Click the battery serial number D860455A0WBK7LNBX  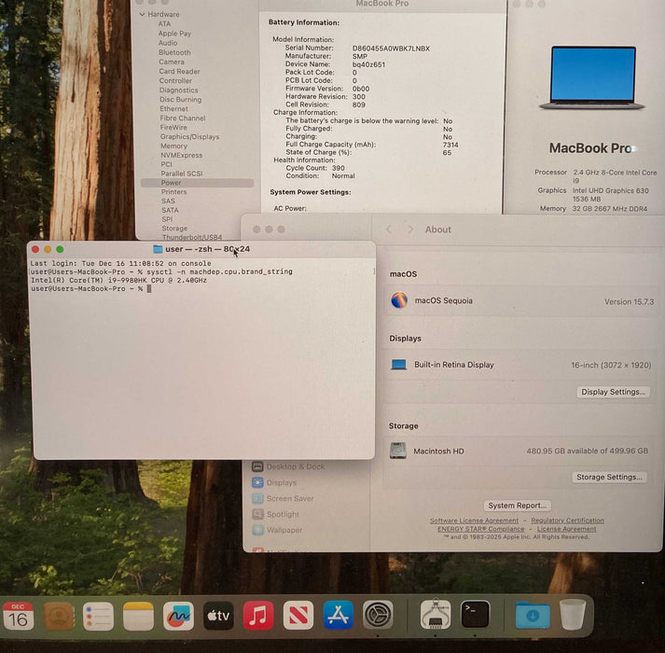coord(391,49)
